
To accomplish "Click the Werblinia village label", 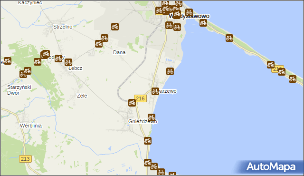I will point(31,126).
